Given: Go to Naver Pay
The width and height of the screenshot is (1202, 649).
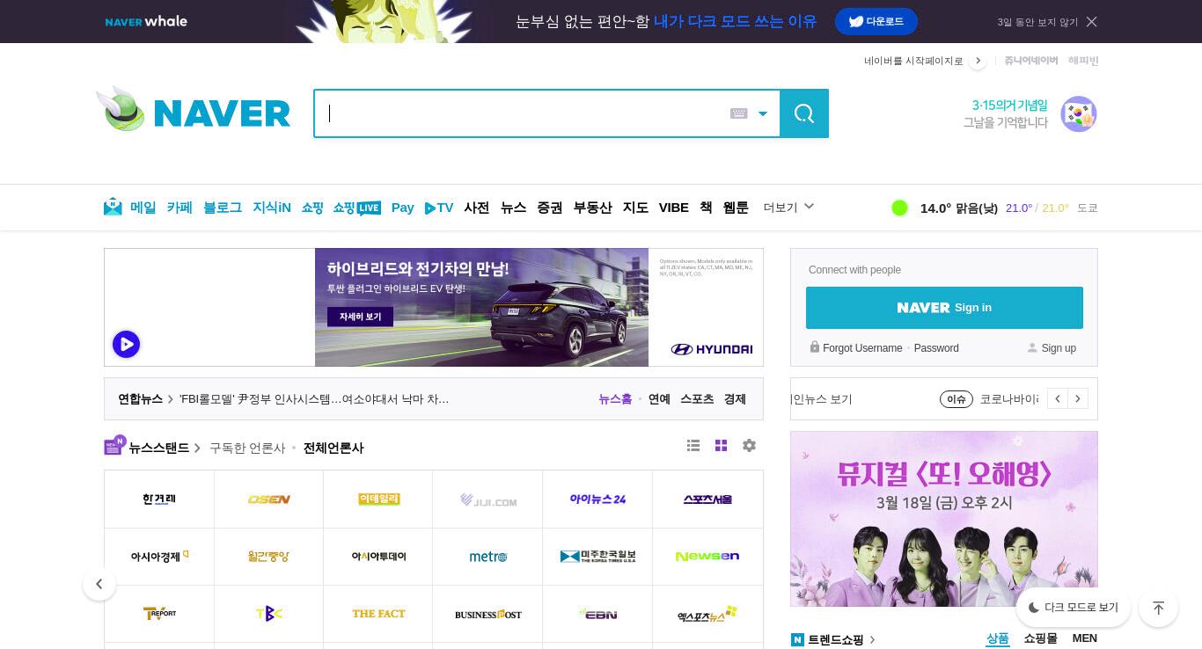Looking at the screenshot, I should coord(403,208).
